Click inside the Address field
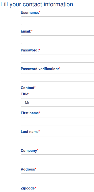 tap(57, 178)
